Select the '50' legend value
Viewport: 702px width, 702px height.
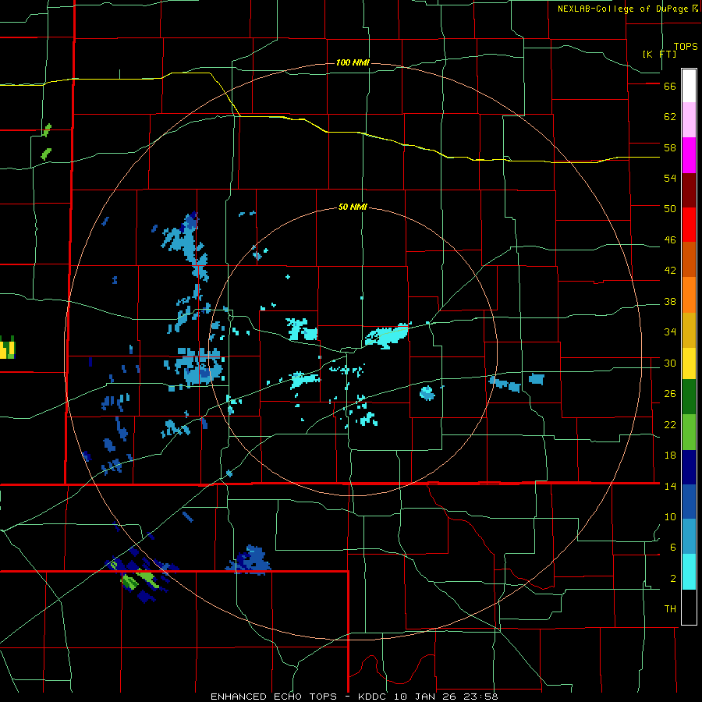670,208
